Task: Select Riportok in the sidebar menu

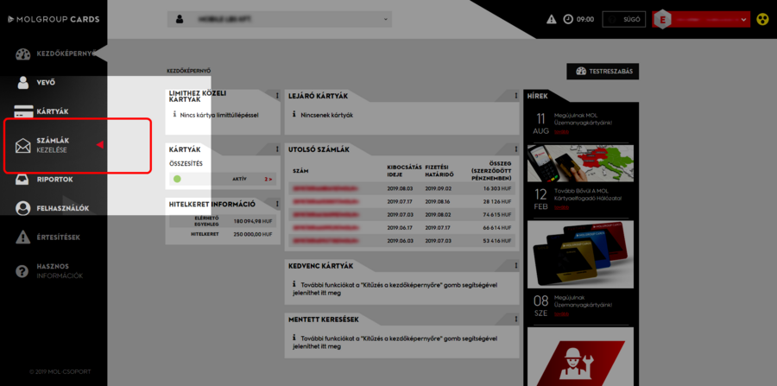Action: pos(54,180)
